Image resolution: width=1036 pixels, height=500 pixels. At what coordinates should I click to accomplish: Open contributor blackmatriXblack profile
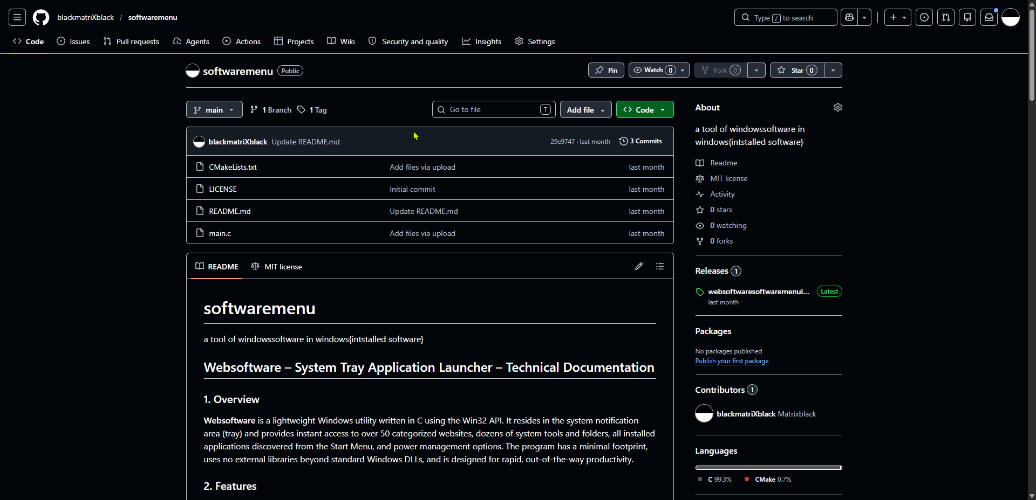pyautogui.click(x=746, y=414)
